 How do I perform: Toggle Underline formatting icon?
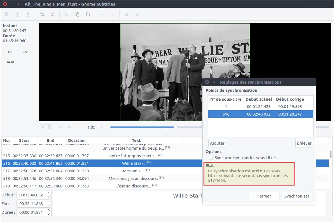pos(148,14)
